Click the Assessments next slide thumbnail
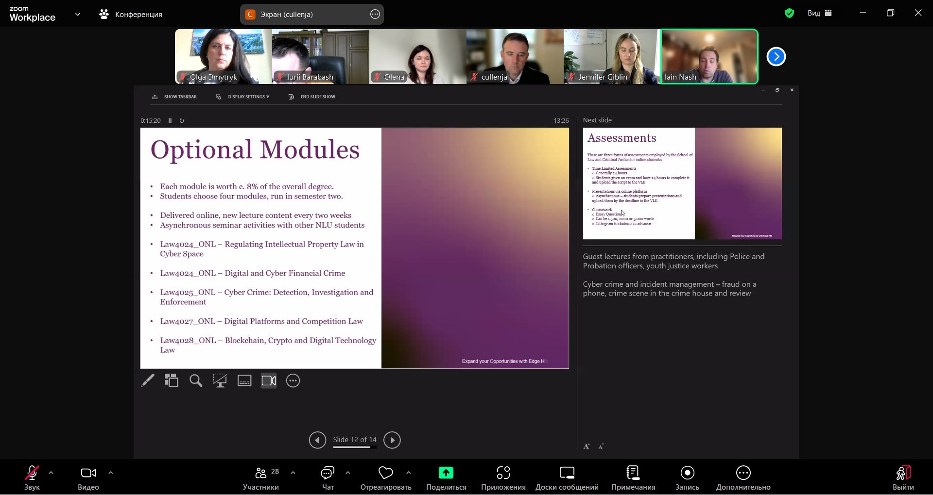Image resolution: width=933 pixels, height=495 pixels. (682, 183)
